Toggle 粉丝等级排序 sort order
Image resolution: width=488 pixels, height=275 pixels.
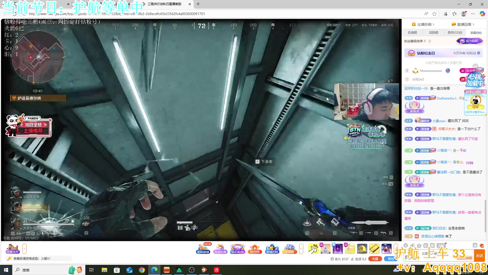click(415, 41)
